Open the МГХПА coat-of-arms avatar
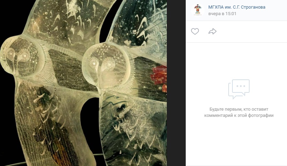Image resolution: width=287 pixels, height=166 pixels. point(197,10)
